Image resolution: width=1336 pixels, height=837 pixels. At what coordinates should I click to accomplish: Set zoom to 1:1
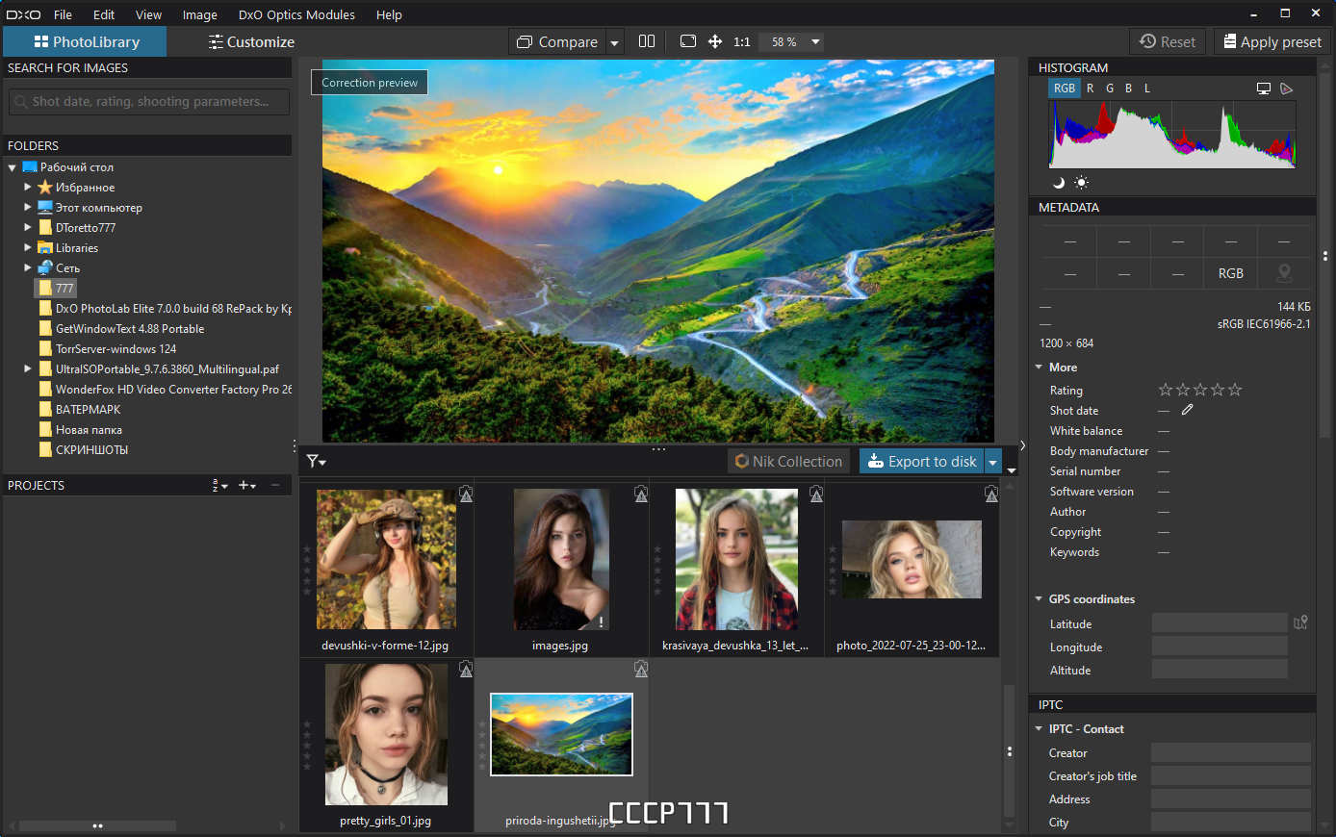(742, 41)
